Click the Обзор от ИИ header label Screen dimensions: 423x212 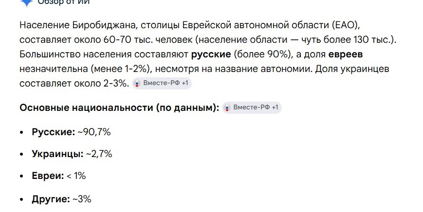point(63,2)
